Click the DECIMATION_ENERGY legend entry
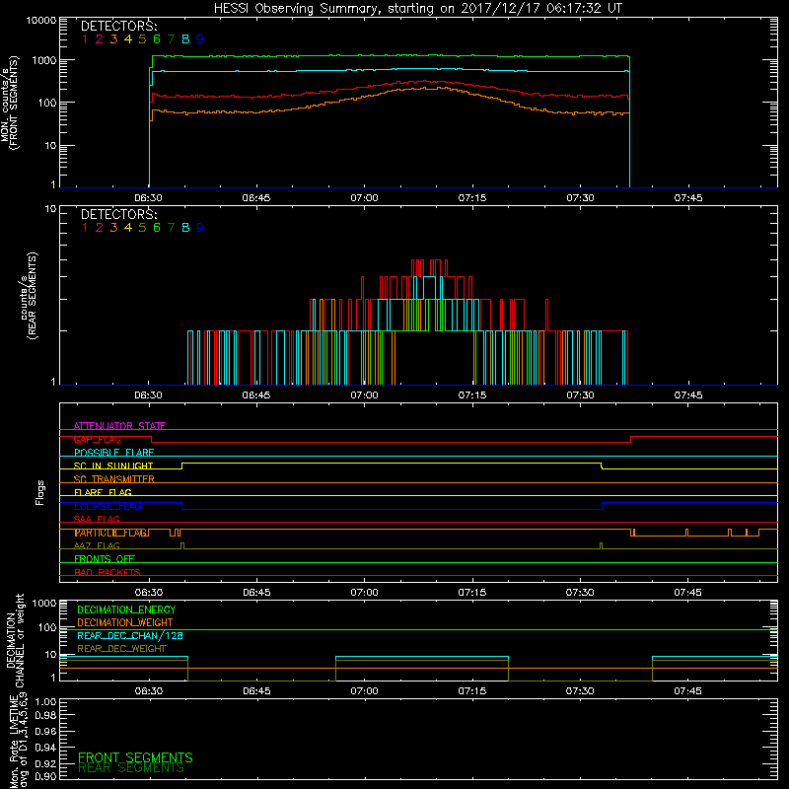Screen dimensions: 789x789 (126, 610)
